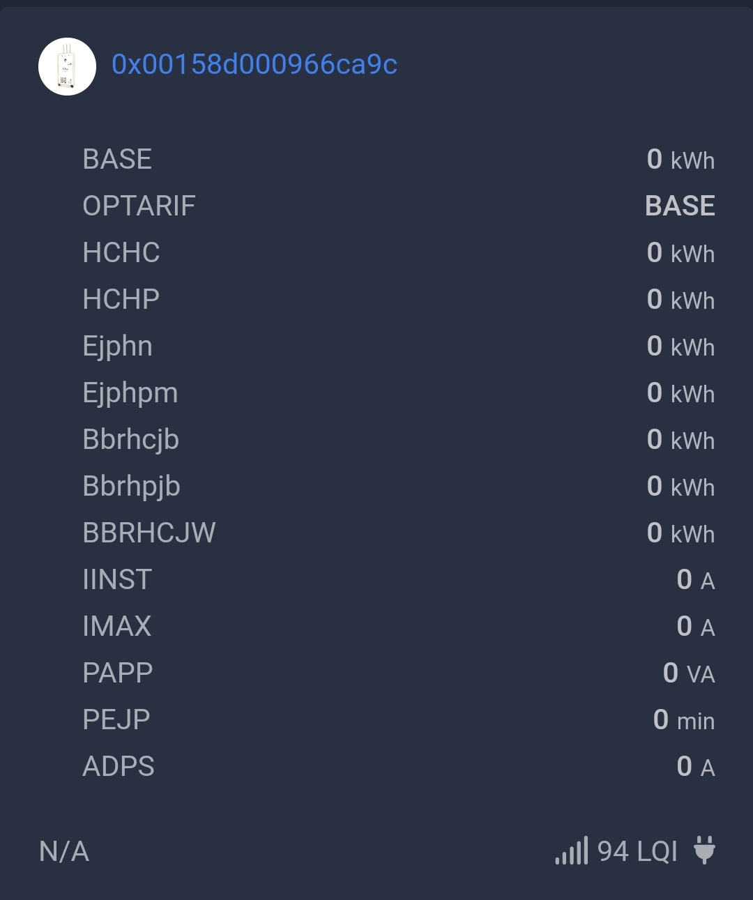Select the Ejphn row label

117,346
